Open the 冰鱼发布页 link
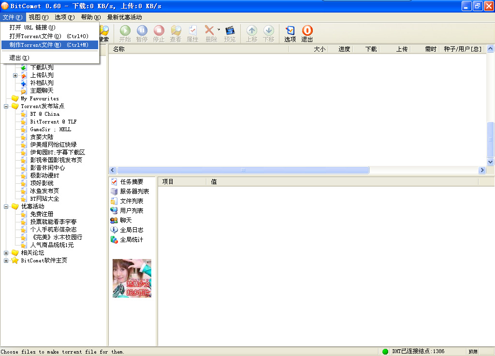 click(x=44, y=191)
